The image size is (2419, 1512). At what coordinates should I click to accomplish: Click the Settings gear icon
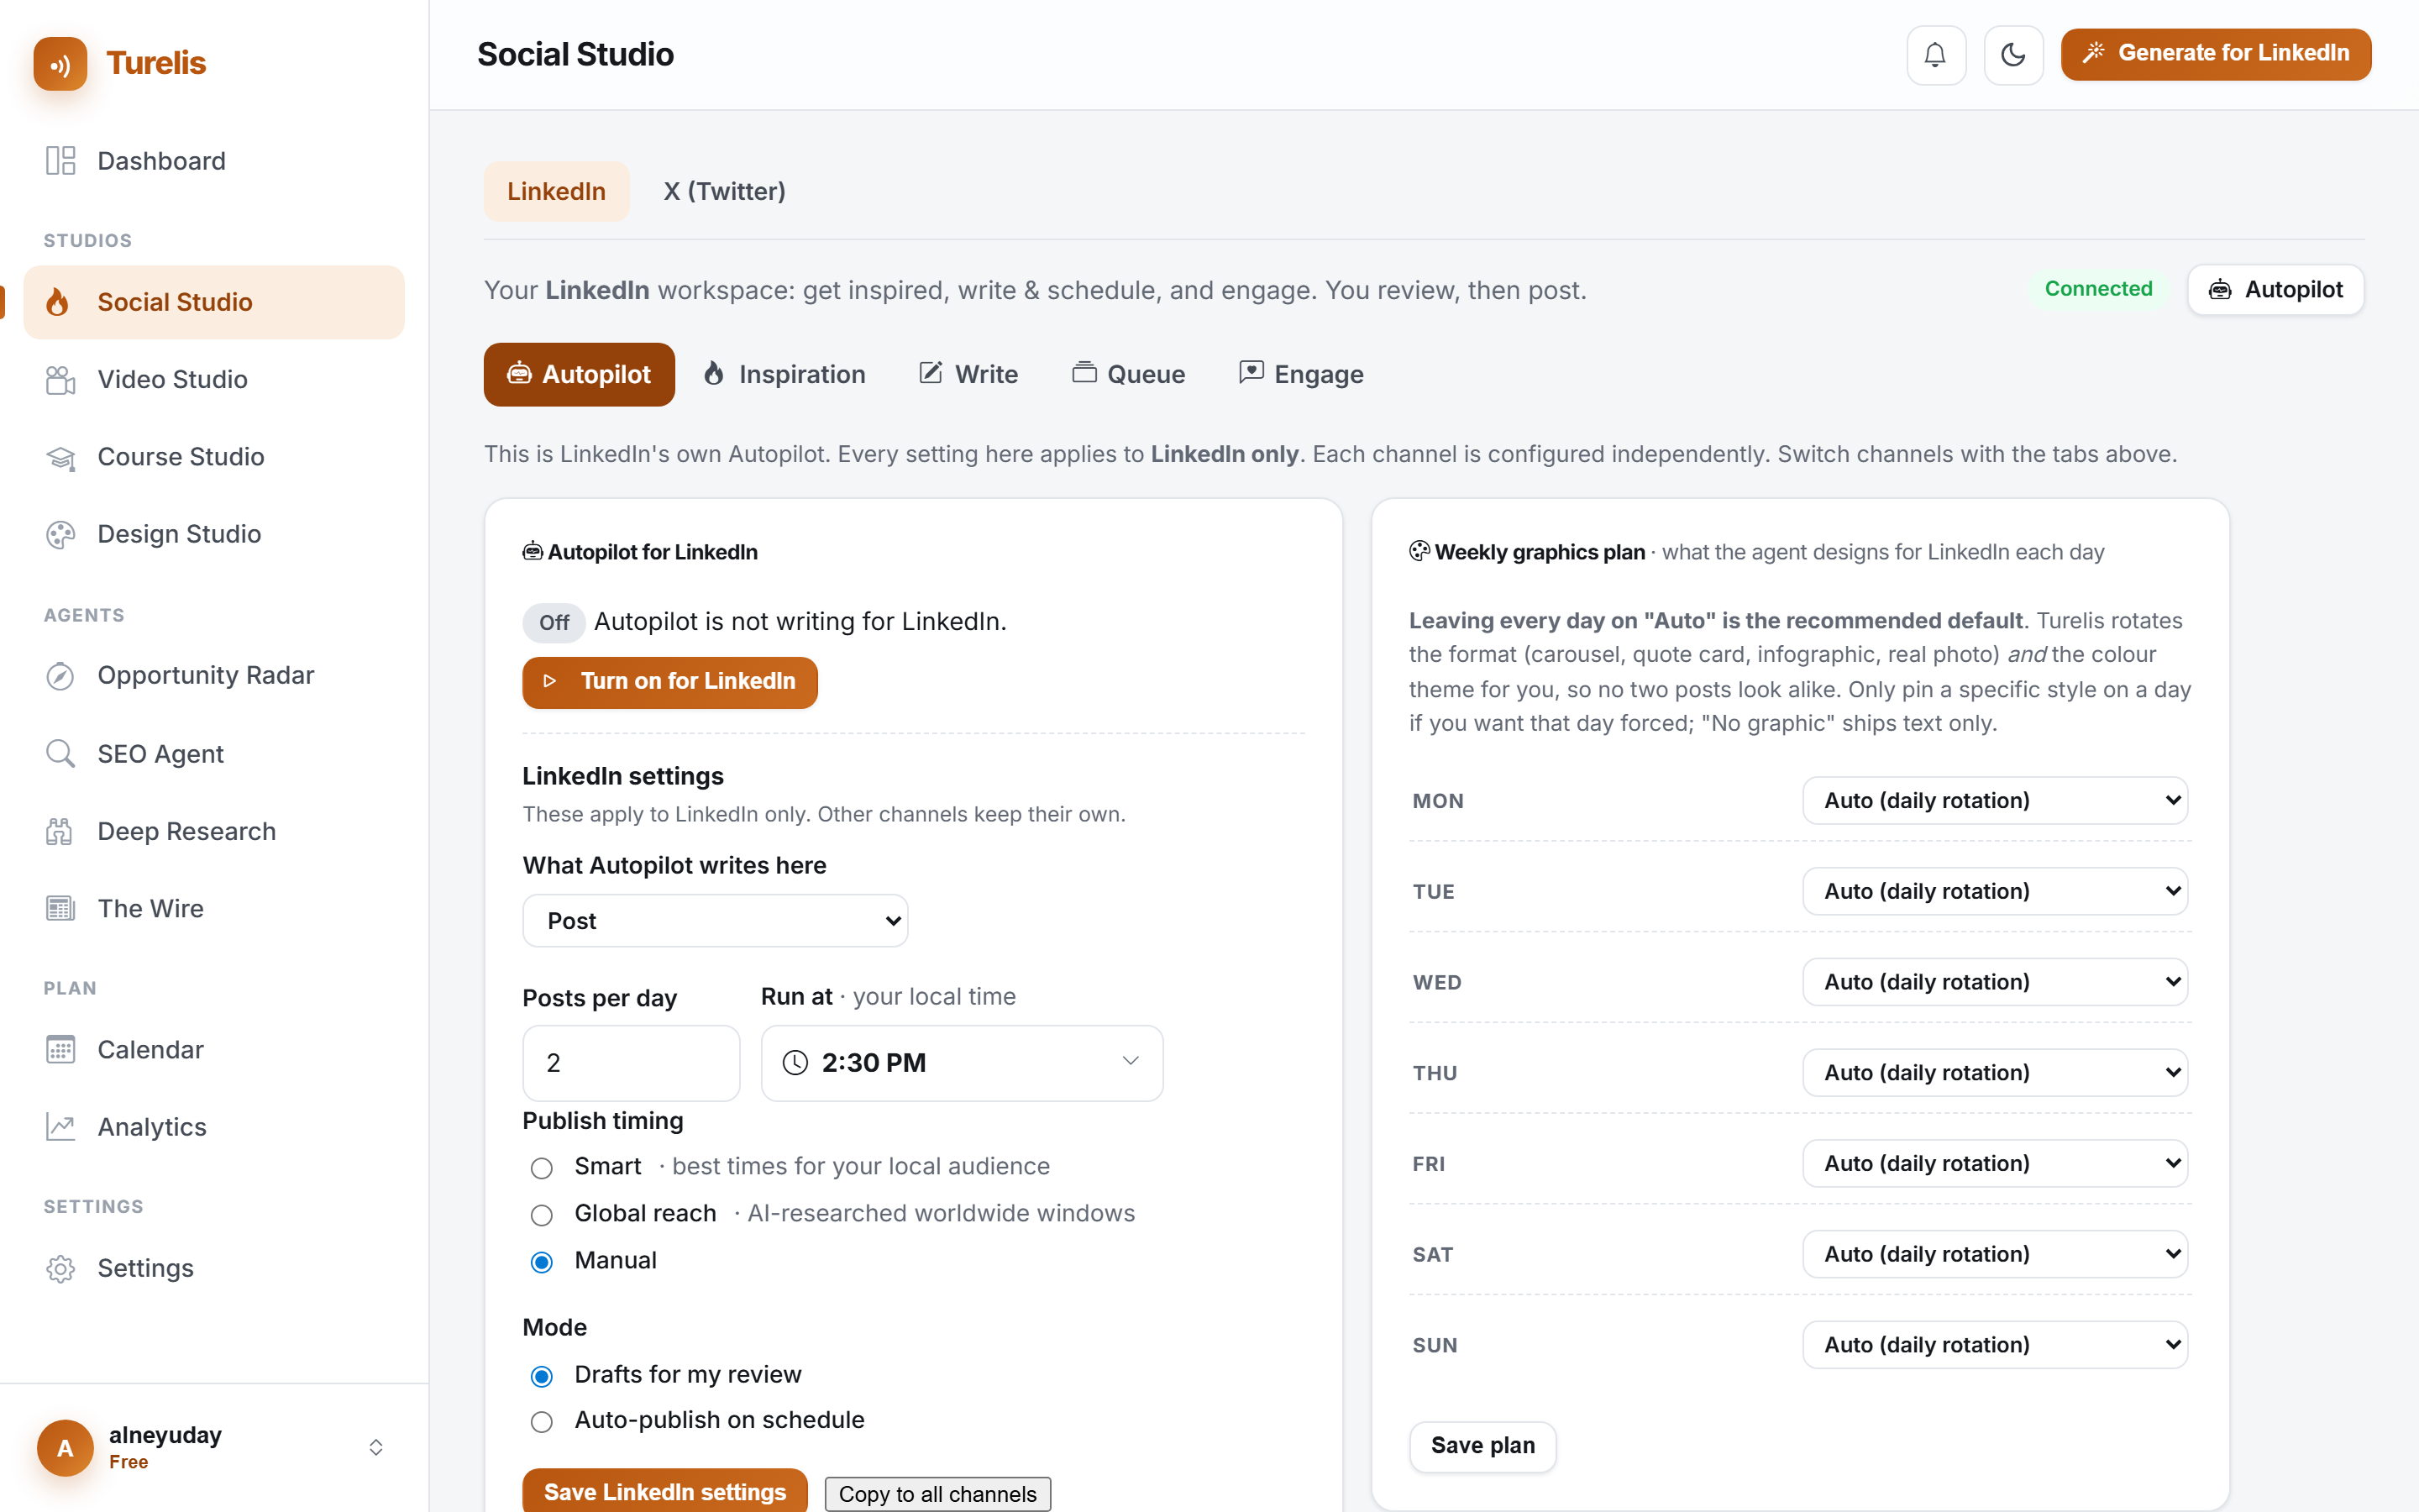[x=60, y=1268]
